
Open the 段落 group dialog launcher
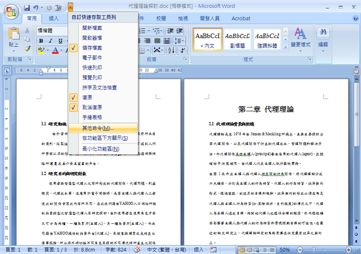coord(185,59)
